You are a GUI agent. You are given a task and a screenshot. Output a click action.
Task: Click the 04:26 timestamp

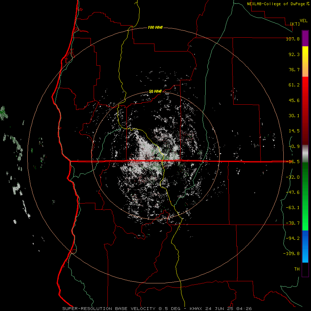click(244, 309)
